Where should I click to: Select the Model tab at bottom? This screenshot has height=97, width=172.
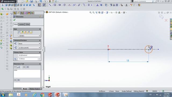click(x=25, y=89)
